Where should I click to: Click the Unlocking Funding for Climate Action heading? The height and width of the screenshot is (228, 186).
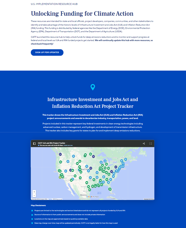click(82, 14)
